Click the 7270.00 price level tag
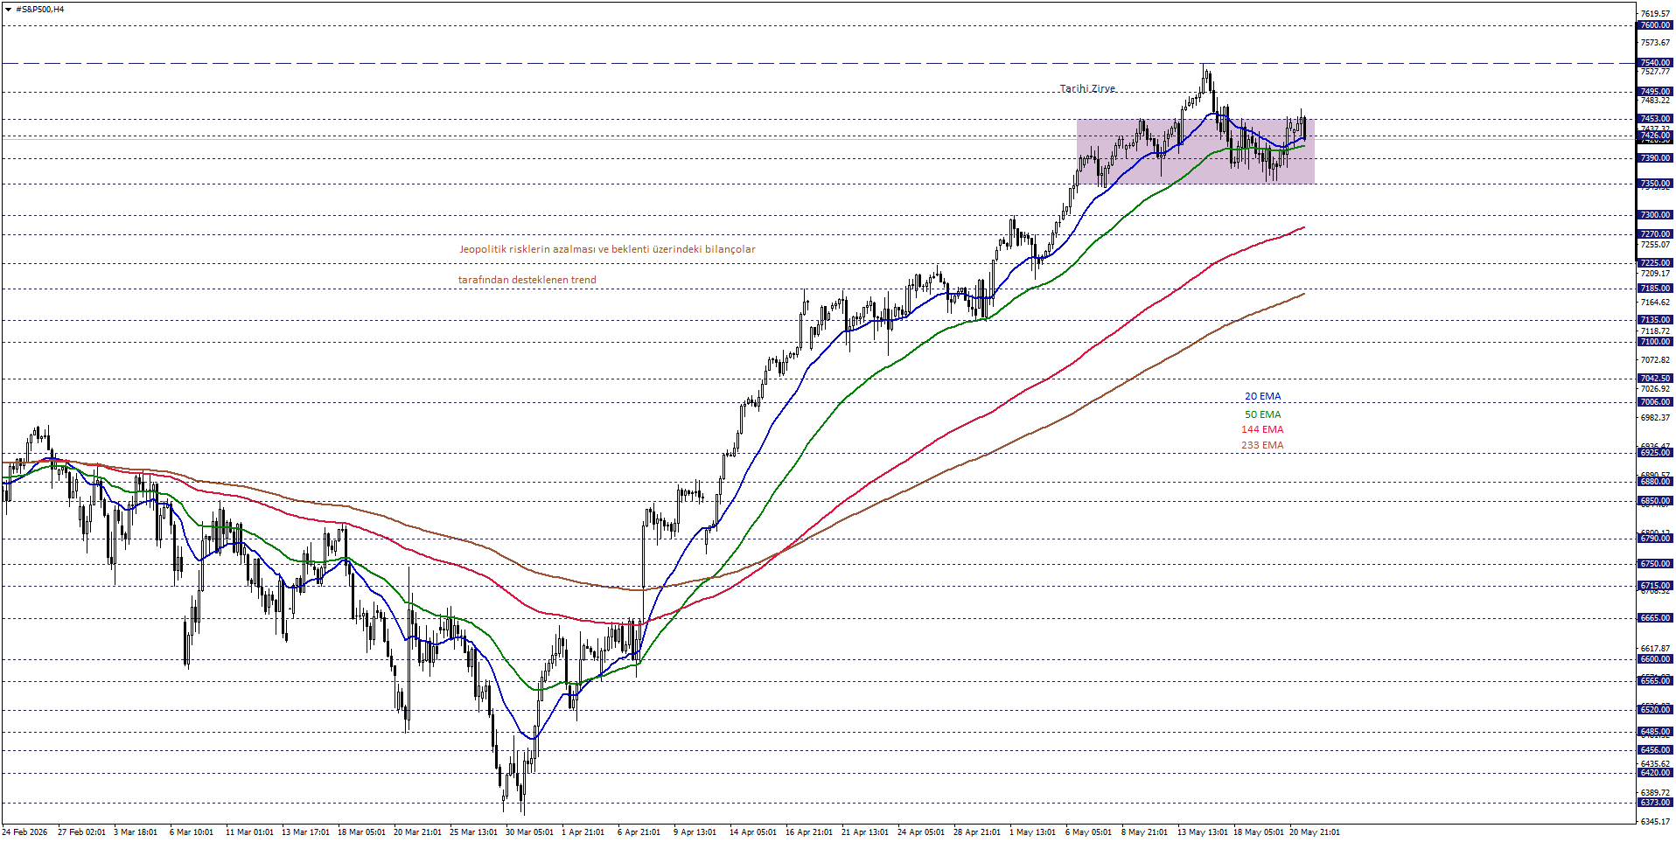This screenshot has width=1676, height=842. click(1655, 234)
